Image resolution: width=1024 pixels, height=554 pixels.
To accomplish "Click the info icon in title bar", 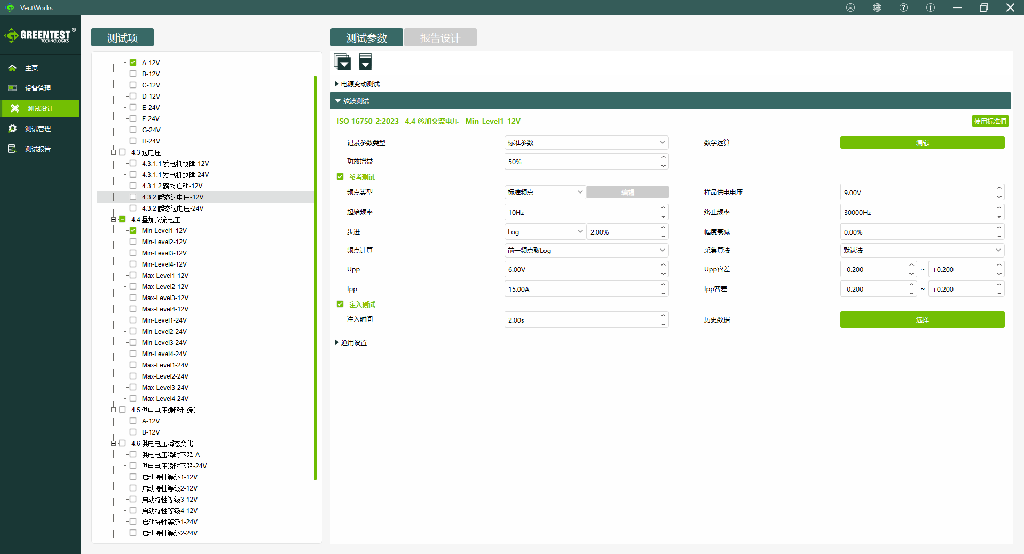I will [x=931, y=7].
